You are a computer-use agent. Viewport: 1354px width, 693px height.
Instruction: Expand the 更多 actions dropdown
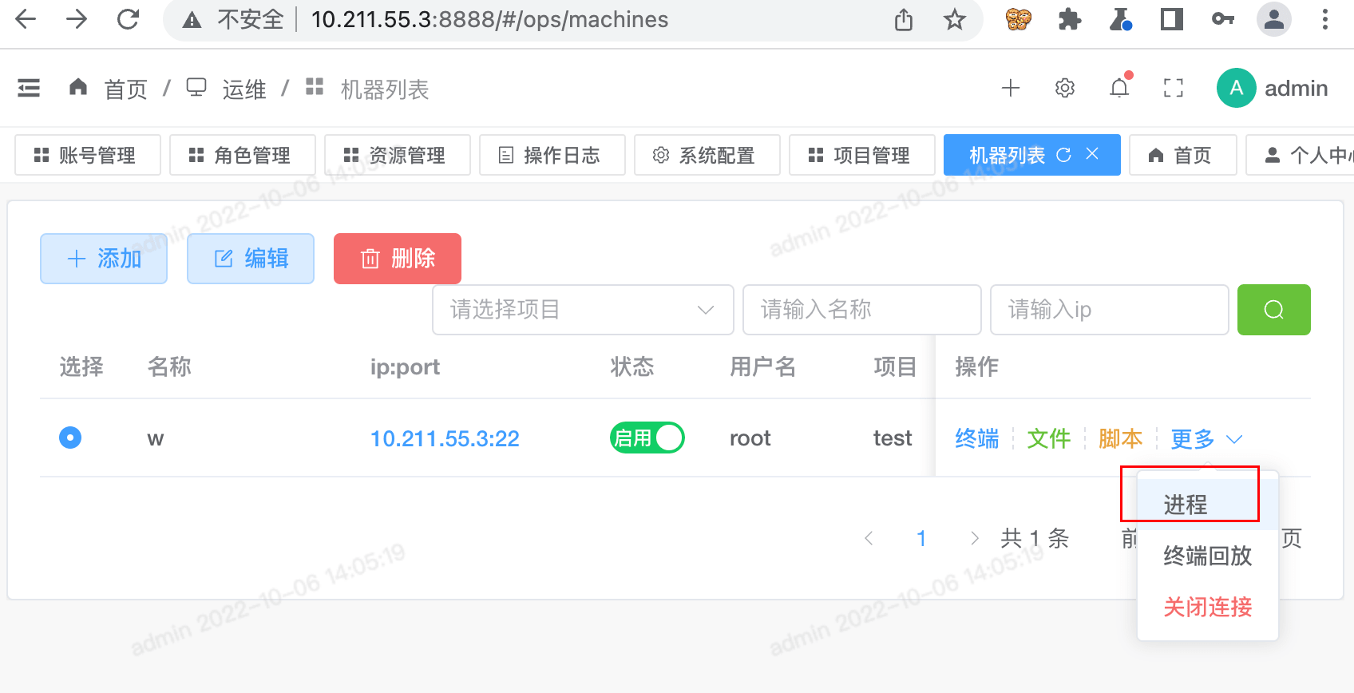click(1206, 438)
